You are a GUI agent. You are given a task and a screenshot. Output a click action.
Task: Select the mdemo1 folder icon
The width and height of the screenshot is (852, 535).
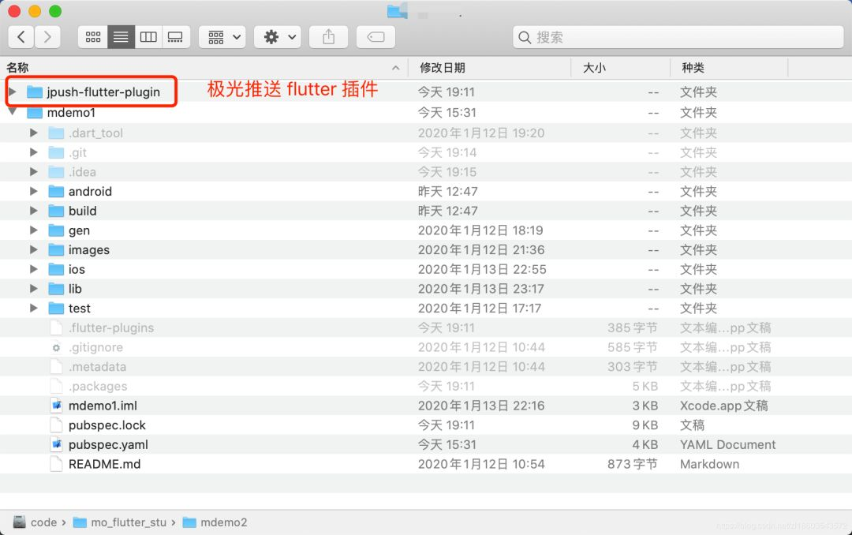(x=35, y=113)
